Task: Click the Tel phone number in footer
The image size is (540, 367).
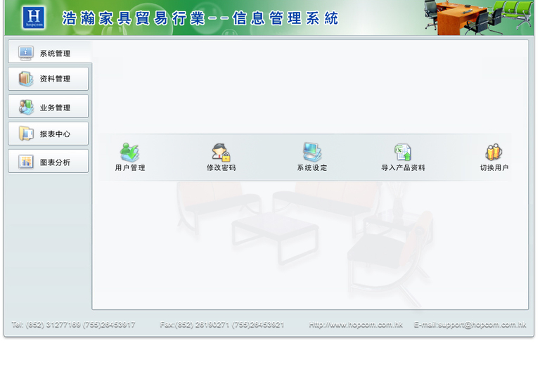Action: point(73,325)
